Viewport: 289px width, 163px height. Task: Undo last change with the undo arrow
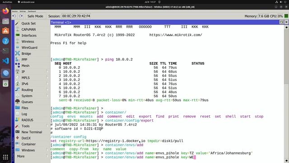(14, 16)
